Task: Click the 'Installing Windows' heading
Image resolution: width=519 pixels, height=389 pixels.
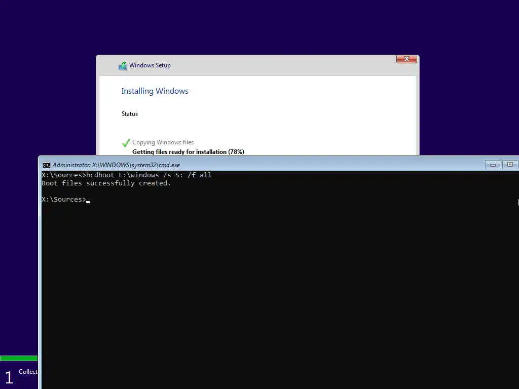Action: tap(155, 91)
